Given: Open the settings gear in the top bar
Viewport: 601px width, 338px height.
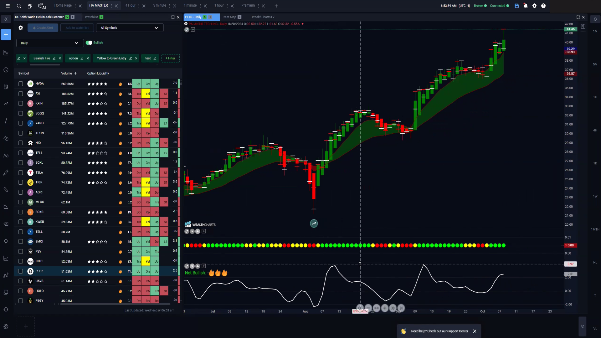Looking at the screenshot, I should [x=534, y=6].
